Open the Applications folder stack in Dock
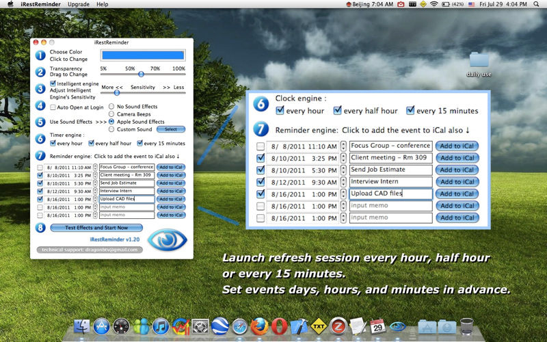Image resolution: width=547 pixels, height=342 pixels. (427, 327)
